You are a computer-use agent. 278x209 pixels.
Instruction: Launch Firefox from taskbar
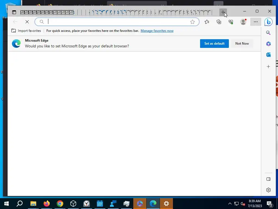(47, 204)
